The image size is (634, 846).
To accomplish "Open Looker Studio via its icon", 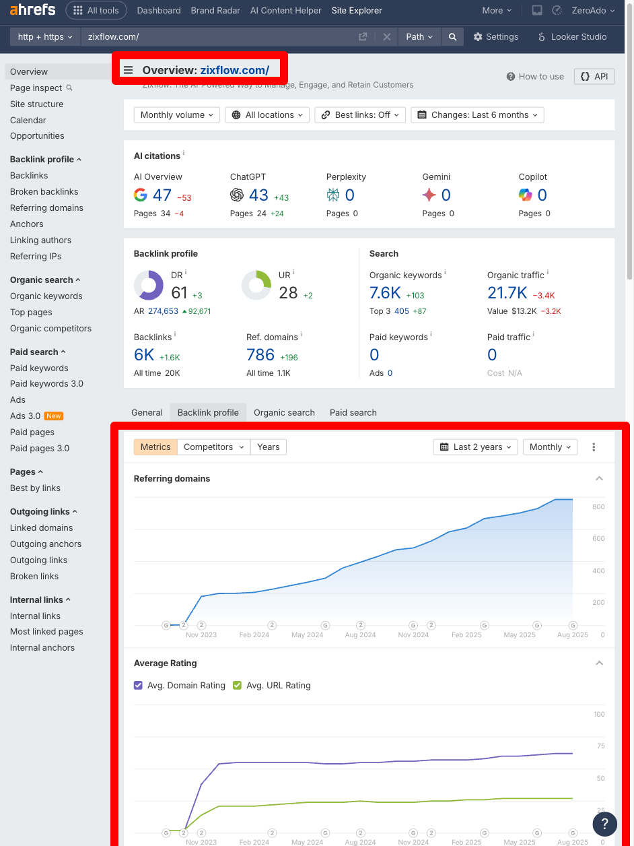I will click(542, 37).
